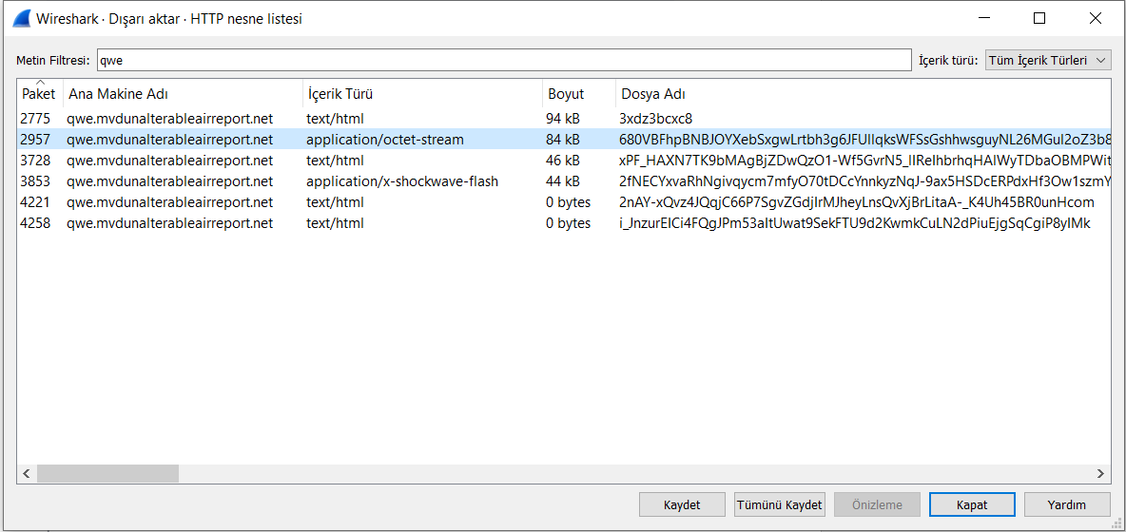The width and height of the screenshot is (1126, 532).
Task: Select packet 4258 cell
Action: tap(36, 223)
